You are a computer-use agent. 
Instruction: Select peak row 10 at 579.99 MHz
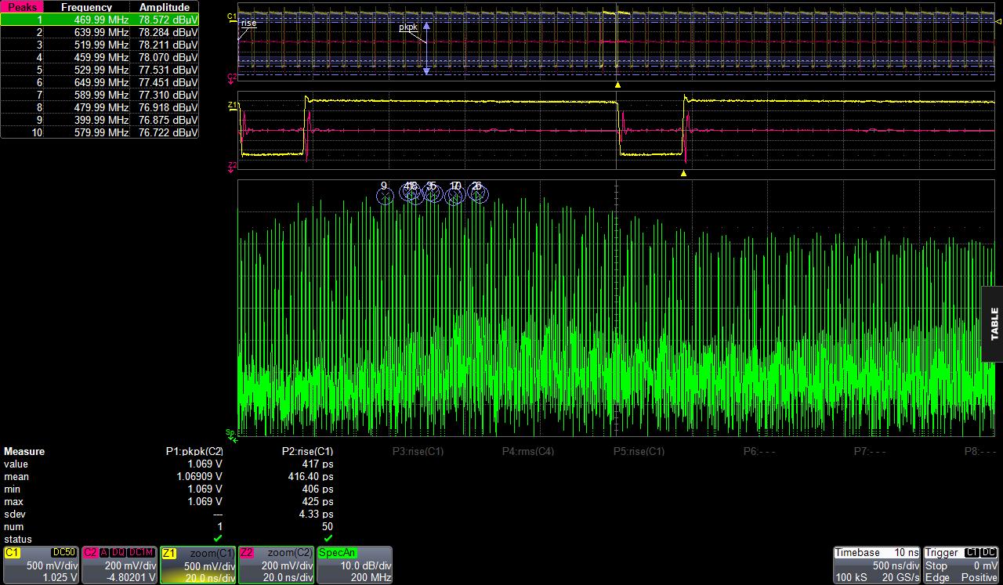pos(100,132)
